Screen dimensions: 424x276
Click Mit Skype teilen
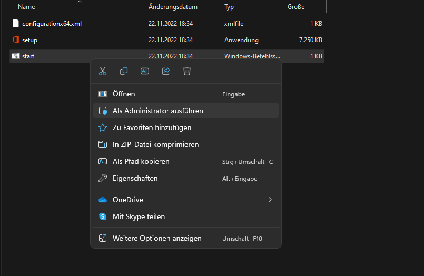139,216
